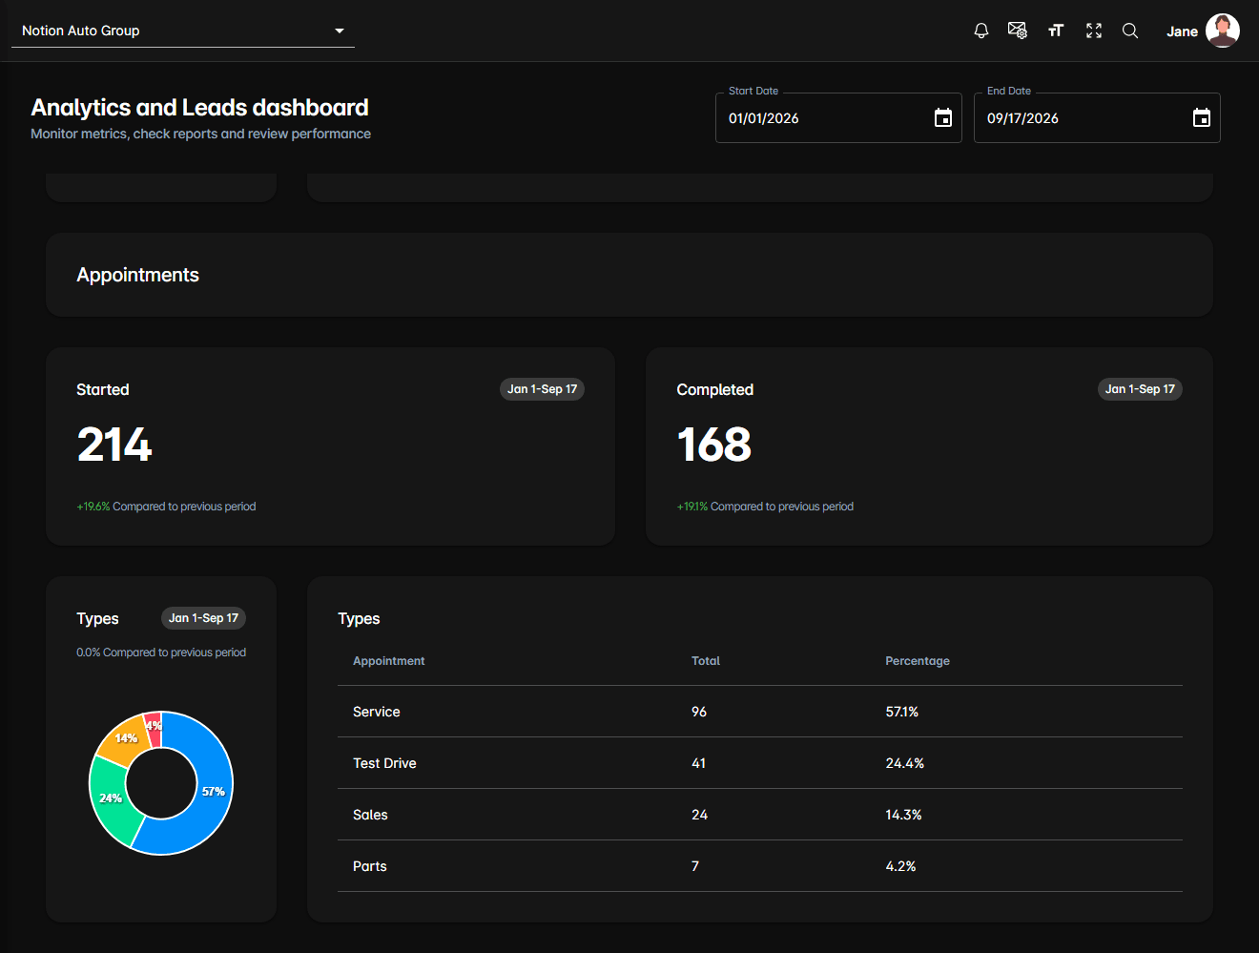This screenshot has width=1259, height=953.
Task: Open the mail settings icon
Action: pyautogui.click(x=1018, y=31)
